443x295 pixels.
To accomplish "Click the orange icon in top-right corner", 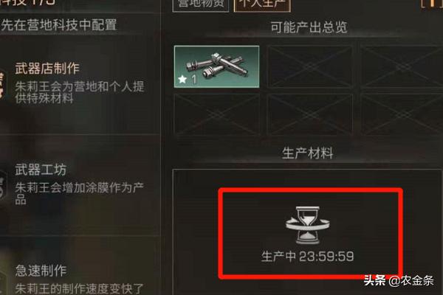I will pyautogui.click(x=432, y=4).
